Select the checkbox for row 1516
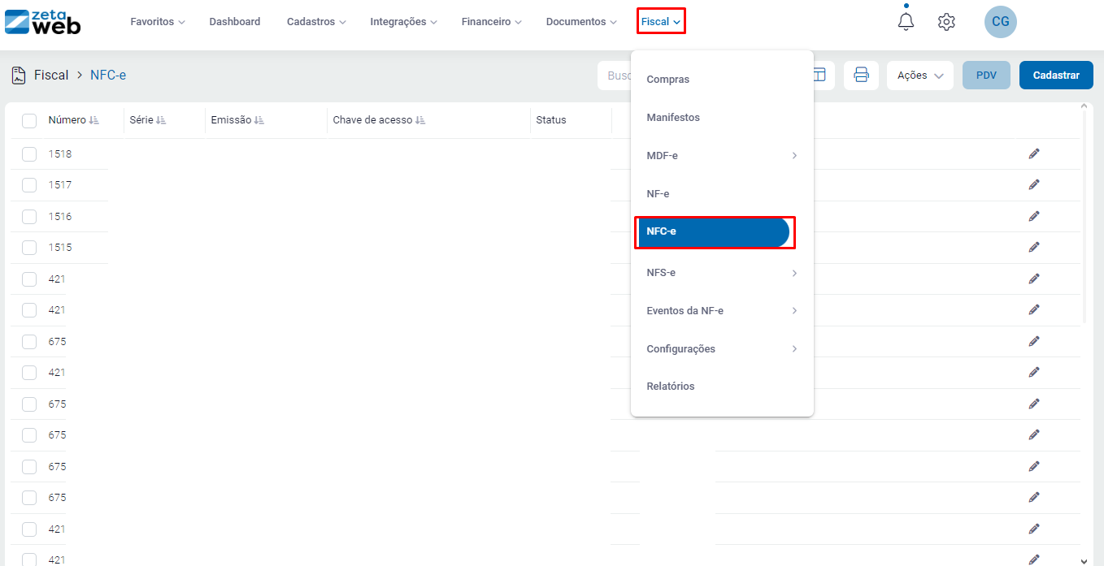The height and width of the screenshot is (566, 1104). 29,217
